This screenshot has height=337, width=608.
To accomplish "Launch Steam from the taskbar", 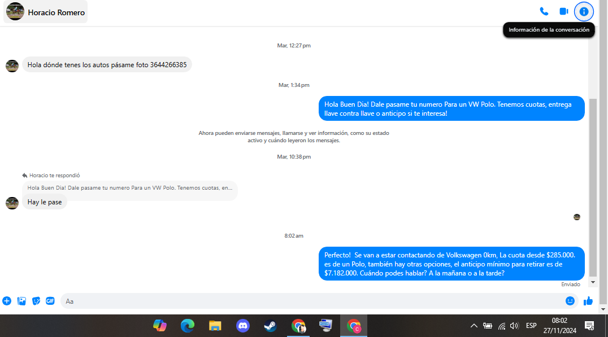I will pyautogui.click(x=270, y=326).
